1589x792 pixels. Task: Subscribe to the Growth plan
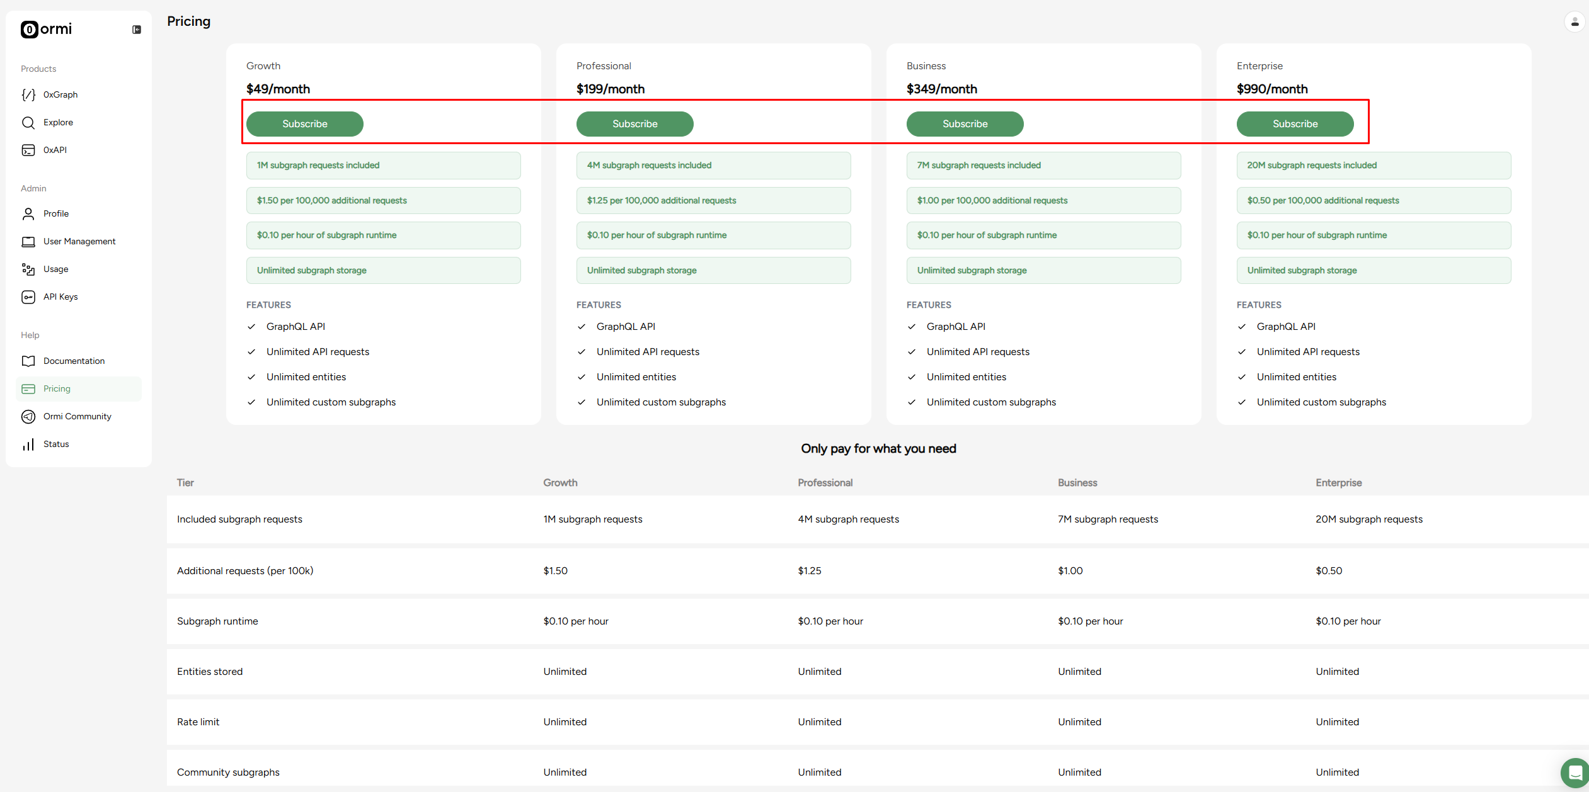pyautogui.click(x=304, y=123)
